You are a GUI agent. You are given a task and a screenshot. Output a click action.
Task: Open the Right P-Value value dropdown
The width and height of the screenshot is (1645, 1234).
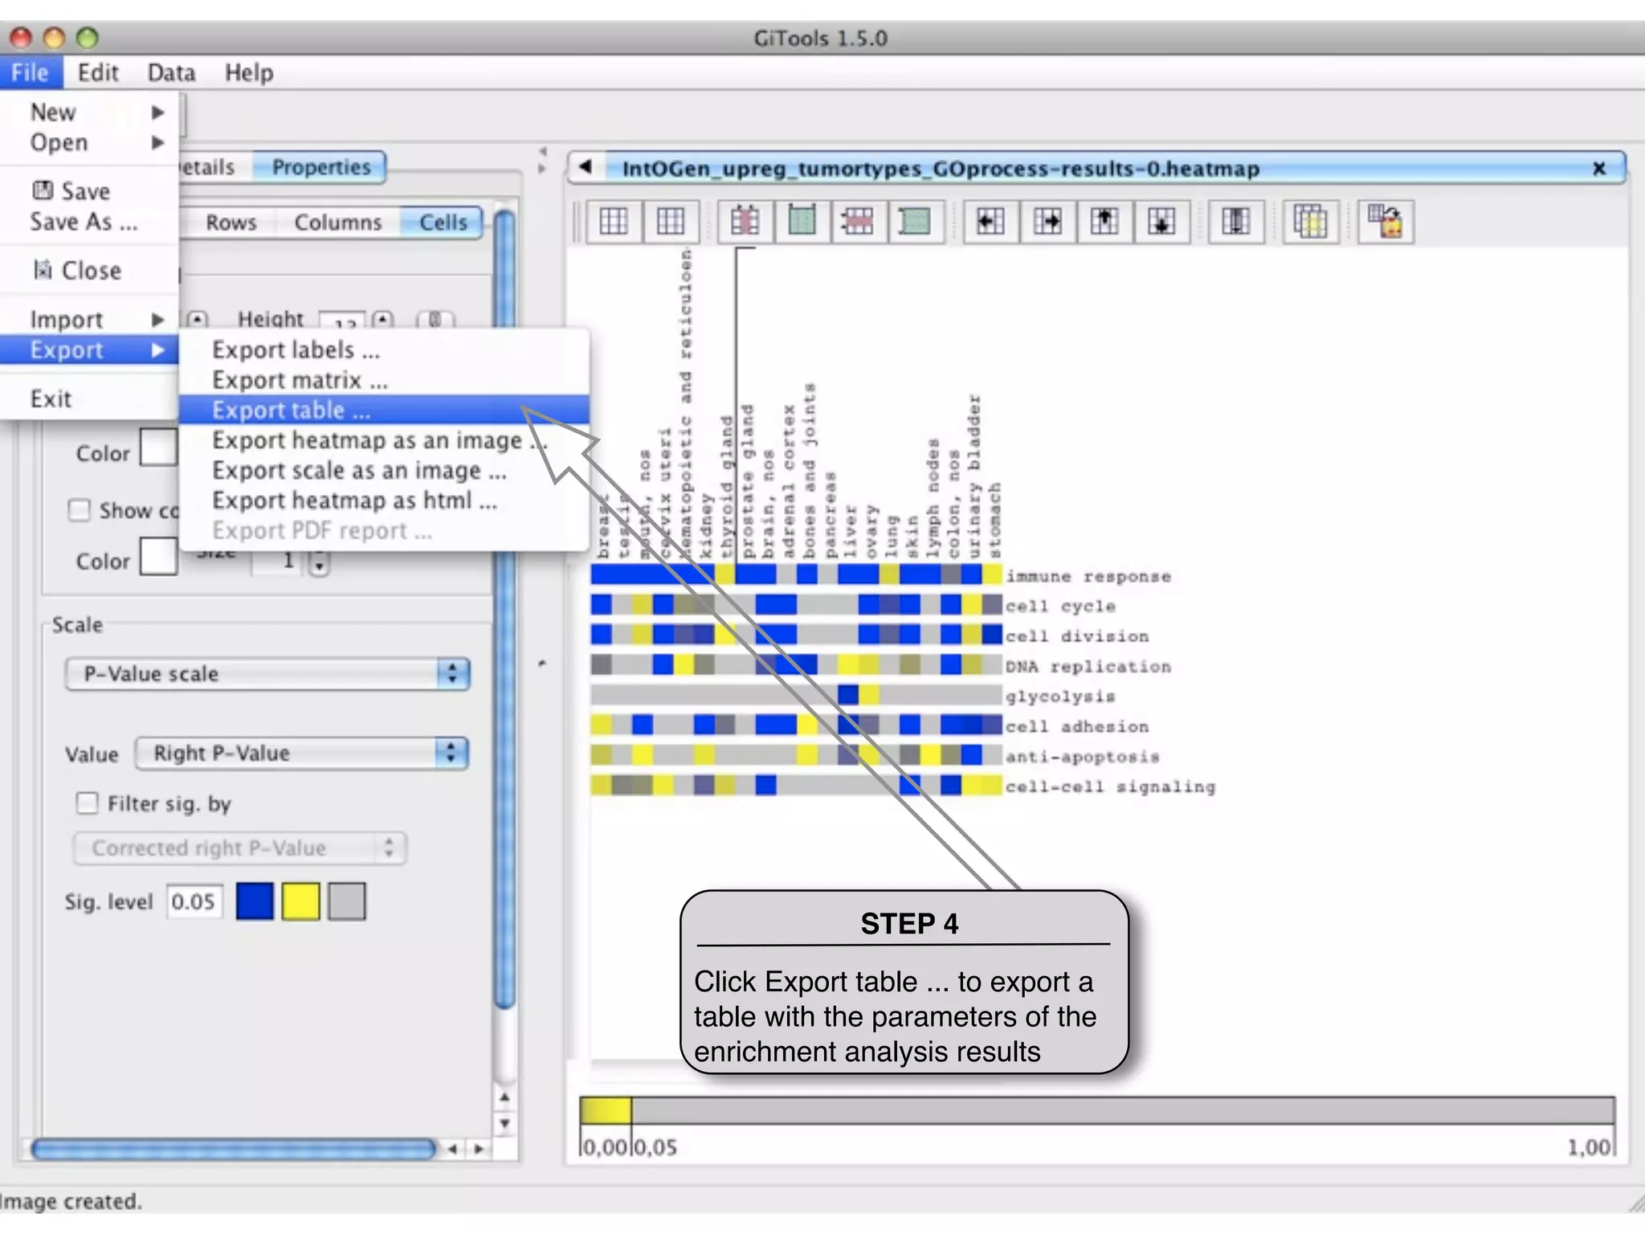pos(301,754)
